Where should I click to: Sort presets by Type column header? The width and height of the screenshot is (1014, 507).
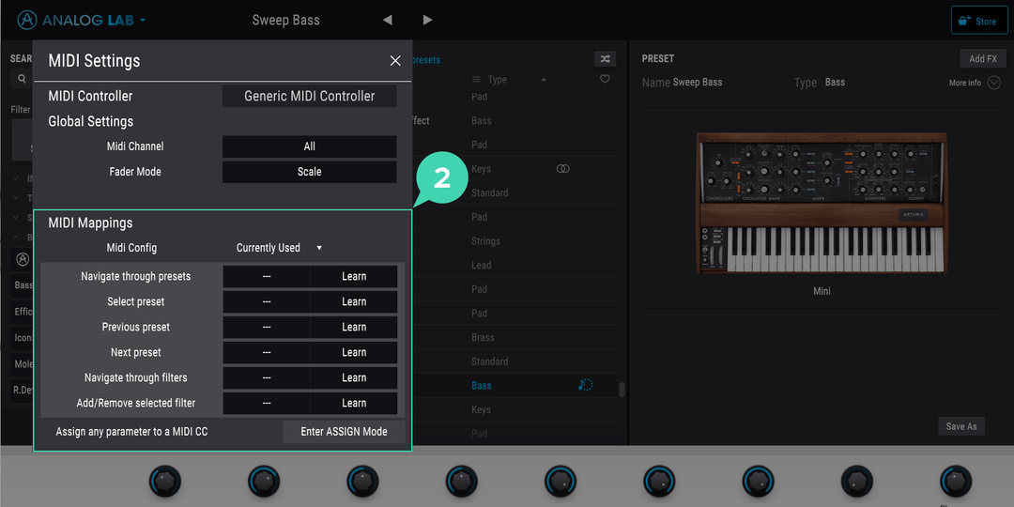click(497, 80)
